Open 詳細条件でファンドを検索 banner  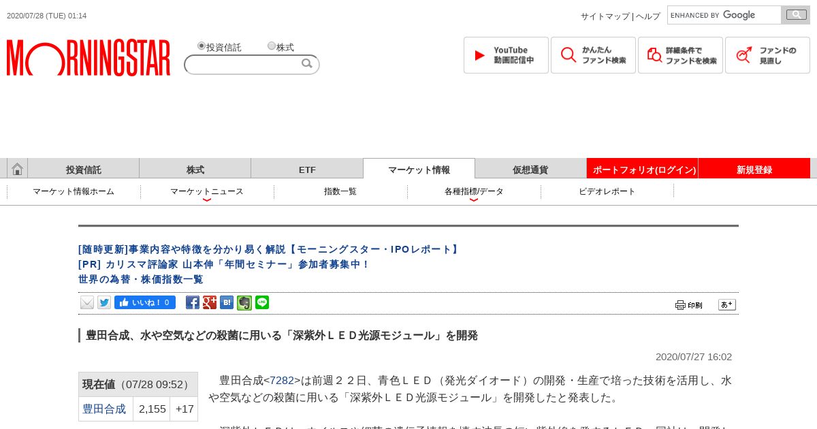tap(680, 55)
